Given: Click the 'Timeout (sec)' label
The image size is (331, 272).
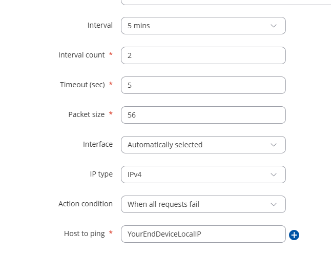Looking at the screenshot, I should point(82,85).
